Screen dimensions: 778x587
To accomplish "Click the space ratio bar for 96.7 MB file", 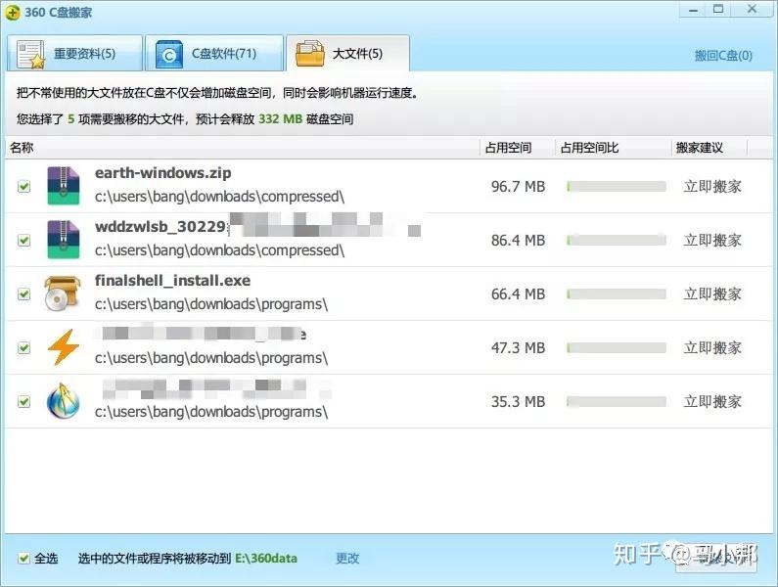I will (617, 187).
